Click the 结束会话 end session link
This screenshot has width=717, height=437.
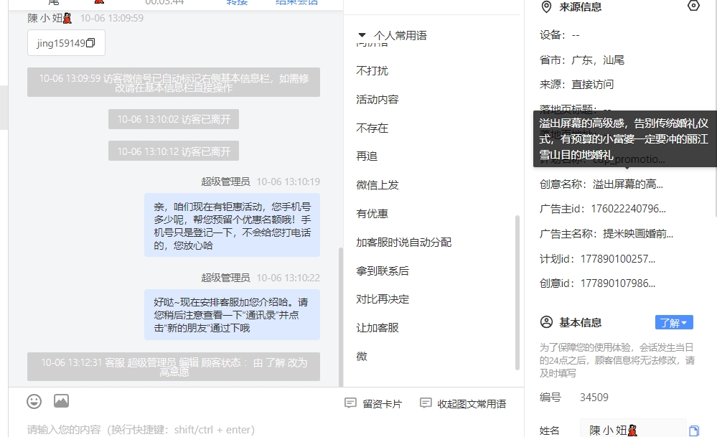[296, 2]
